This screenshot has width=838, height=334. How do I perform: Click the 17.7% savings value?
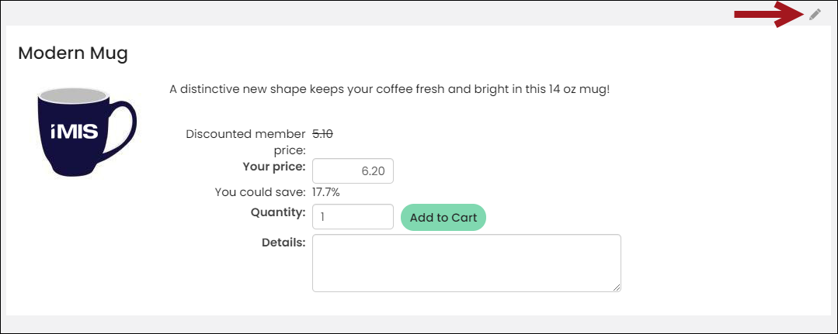tap(326, 191)
